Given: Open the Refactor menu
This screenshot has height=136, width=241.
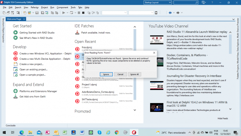Looking at the screenshot, I should (35, 7).
